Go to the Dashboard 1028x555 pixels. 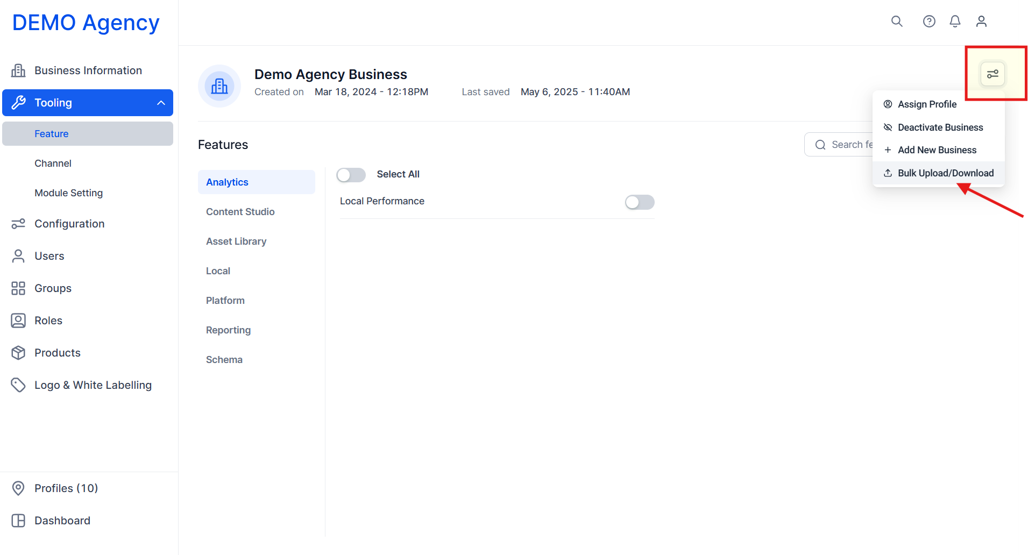pyautogui.click(x=88, y=521)
